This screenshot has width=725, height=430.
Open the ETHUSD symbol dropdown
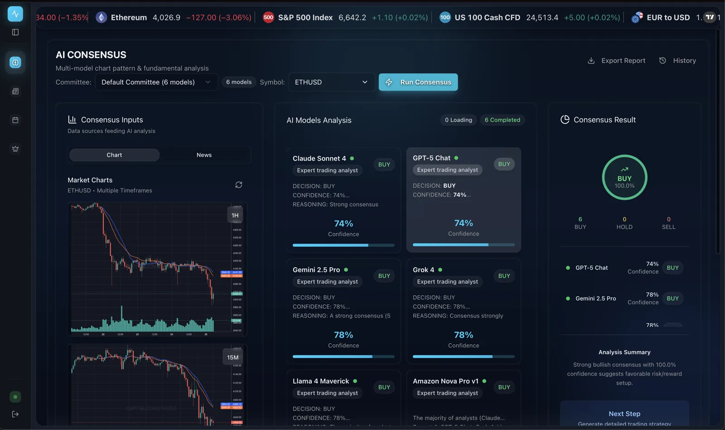tap(332, 82)
